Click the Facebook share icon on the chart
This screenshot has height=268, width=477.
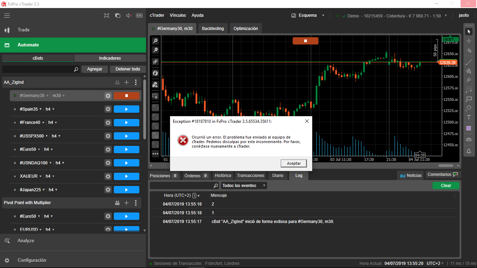[x=155, y=73]
